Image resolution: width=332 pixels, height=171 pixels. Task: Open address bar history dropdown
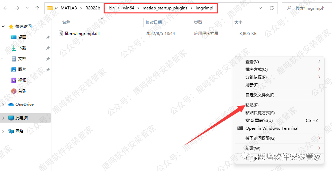coord(261,8)
